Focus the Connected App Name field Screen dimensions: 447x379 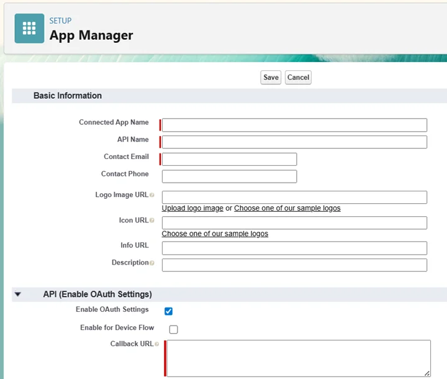click(x=294, y=125)
